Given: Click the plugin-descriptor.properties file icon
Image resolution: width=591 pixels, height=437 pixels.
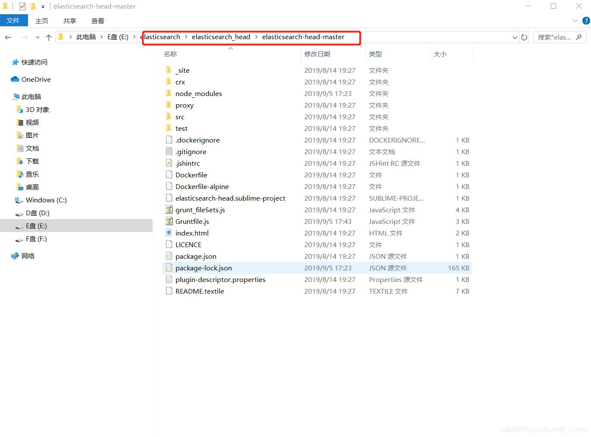Looking at the screenshot, I should click(169, 279).
